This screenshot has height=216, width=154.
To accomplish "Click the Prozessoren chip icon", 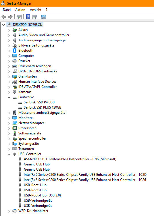I will [15, 128].
